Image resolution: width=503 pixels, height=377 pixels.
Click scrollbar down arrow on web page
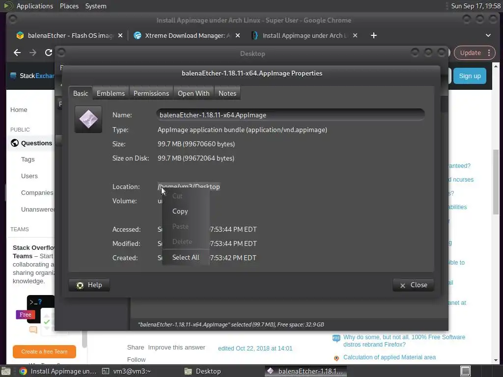496,361
